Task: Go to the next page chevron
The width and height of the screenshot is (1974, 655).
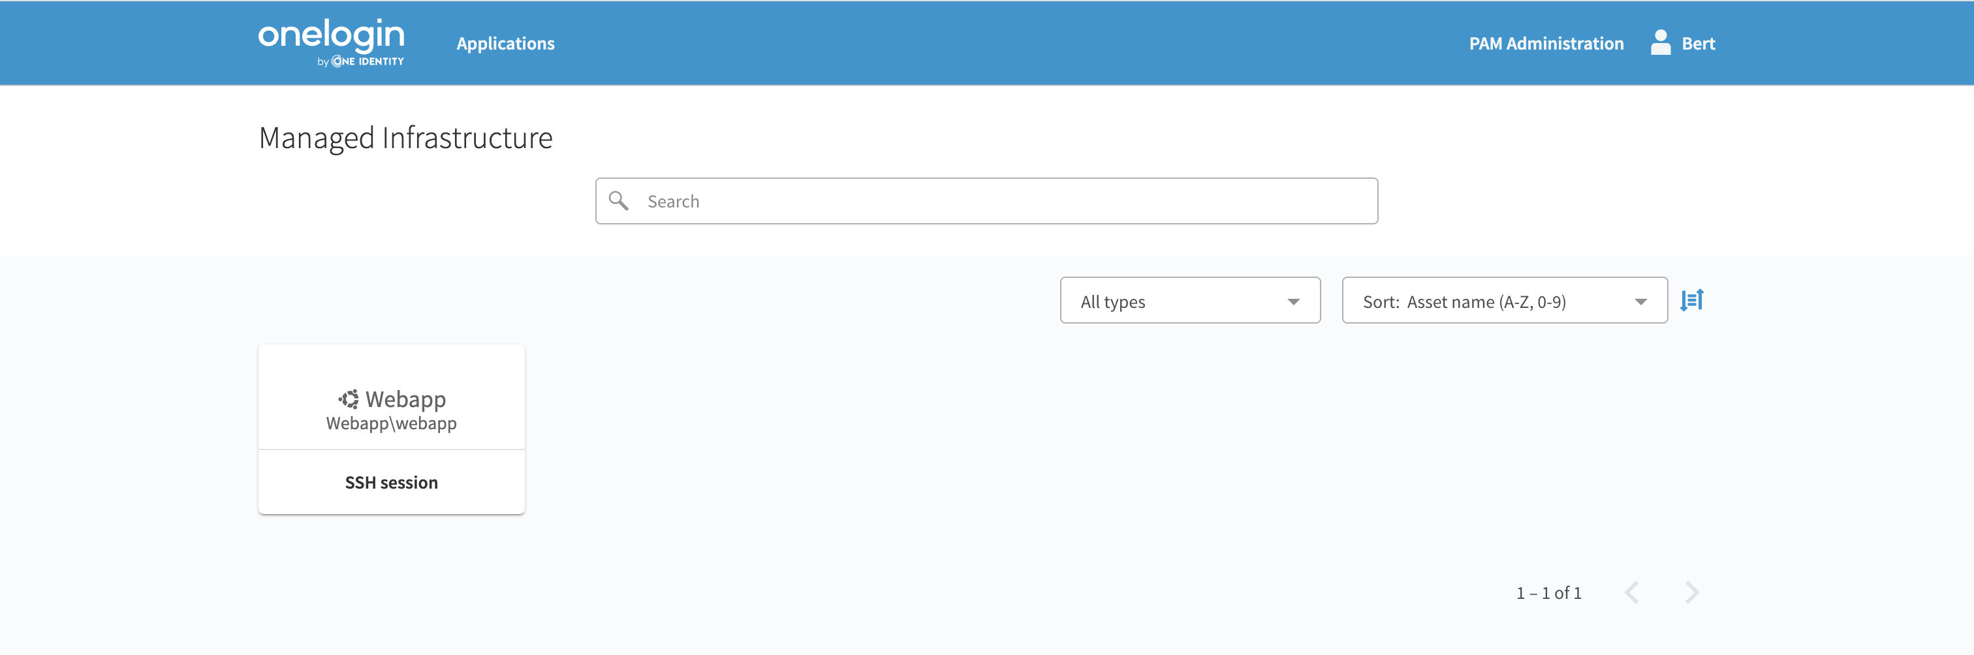Action: click(x=1692, y=592)
